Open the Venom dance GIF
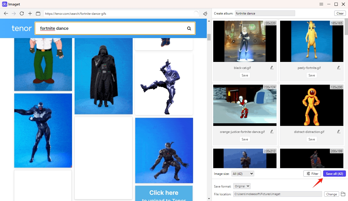 [43, 131]
